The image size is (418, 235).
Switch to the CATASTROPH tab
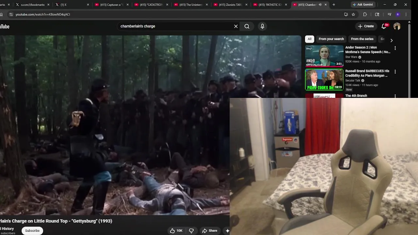click(x=151, y=5)
